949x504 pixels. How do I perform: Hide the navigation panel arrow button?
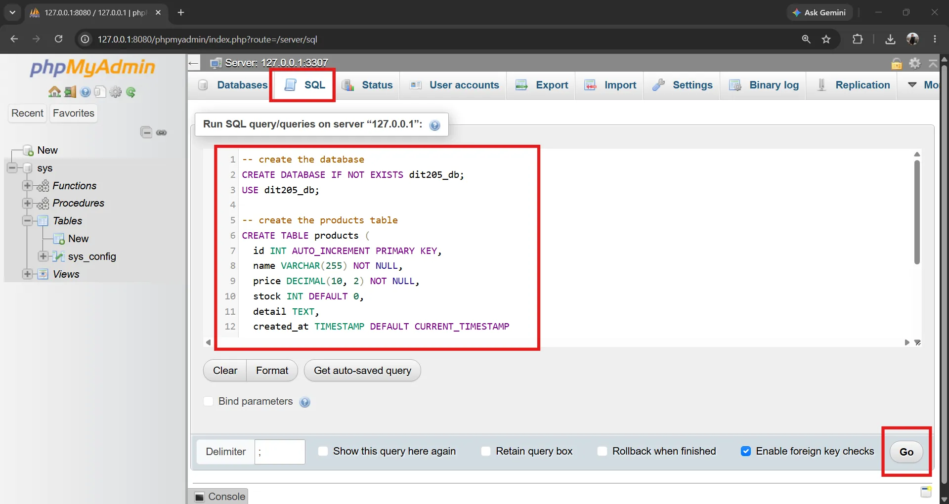(x=194, y=63)
